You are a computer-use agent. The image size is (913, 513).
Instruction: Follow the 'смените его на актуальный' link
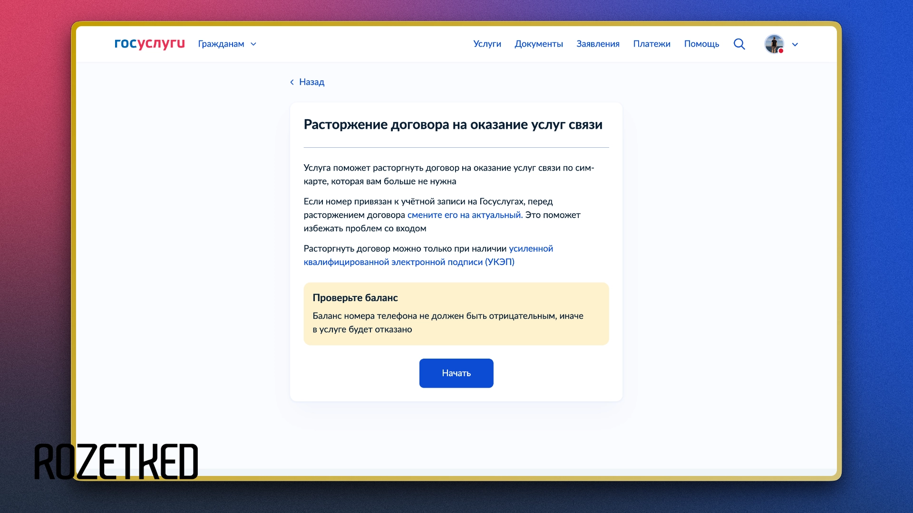(x=465, y=215)
